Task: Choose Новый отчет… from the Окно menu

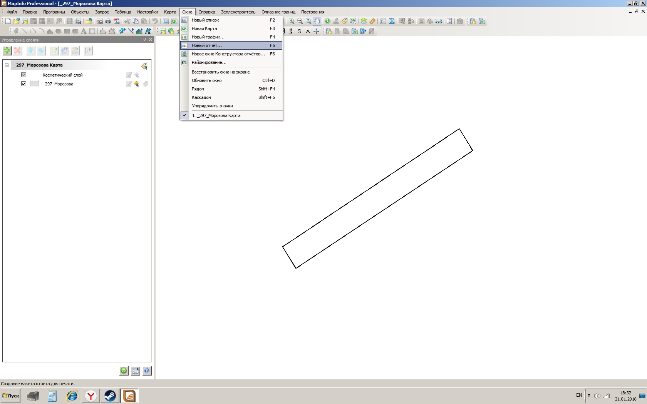Action: click(207, 45)
